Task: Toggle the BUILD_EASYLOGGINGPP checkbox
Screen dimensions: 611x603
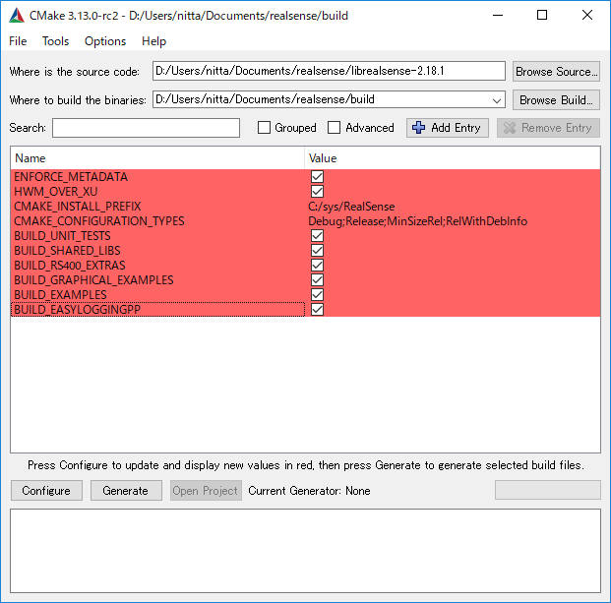Action: tap(317, 310)
